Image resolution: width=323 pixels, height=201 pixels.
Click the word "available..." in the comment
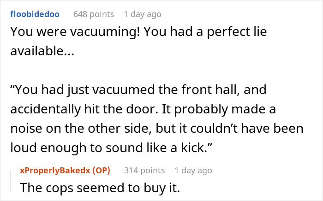pos(42,51)
